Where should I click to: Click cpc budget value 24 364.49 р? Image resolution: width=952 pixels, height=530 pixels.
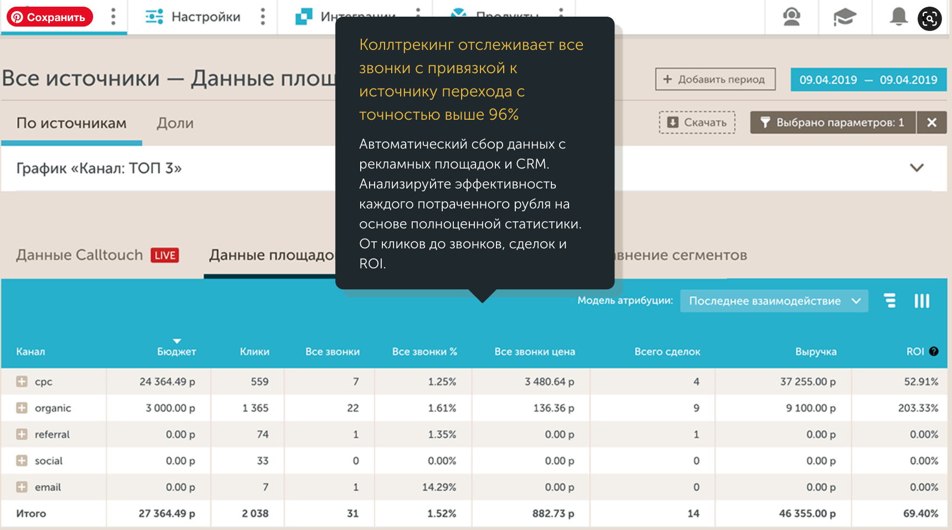(167, 382)
